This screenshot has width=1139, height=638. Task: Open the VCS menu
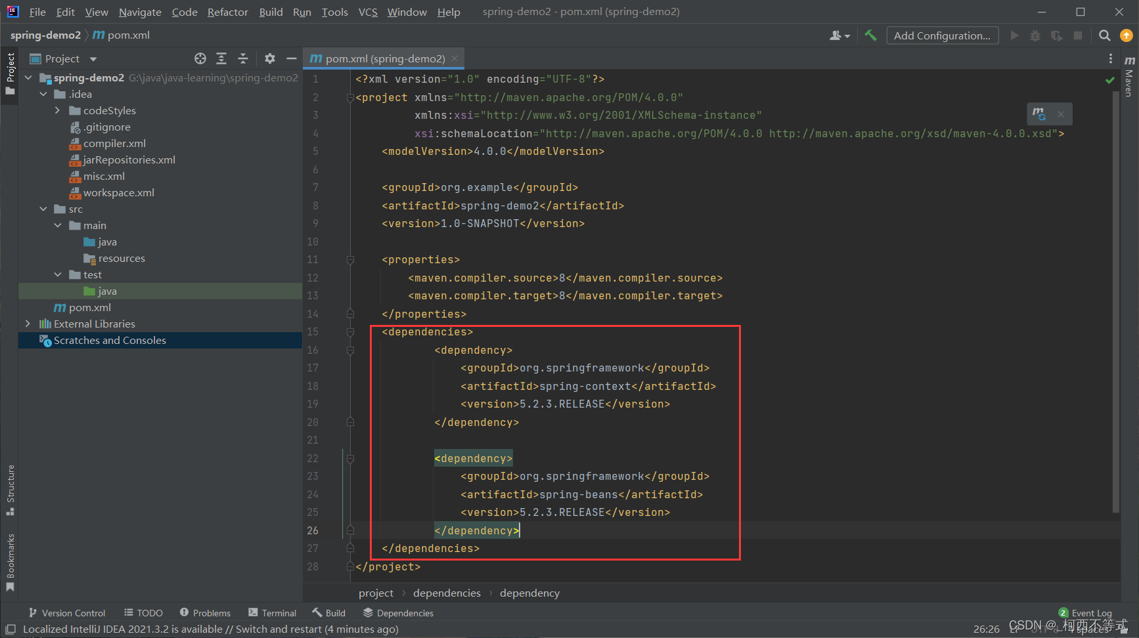pos(368,12)
